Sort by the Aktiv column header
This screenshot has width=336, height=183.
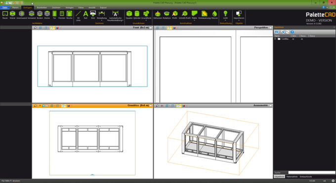pos(295,36)
